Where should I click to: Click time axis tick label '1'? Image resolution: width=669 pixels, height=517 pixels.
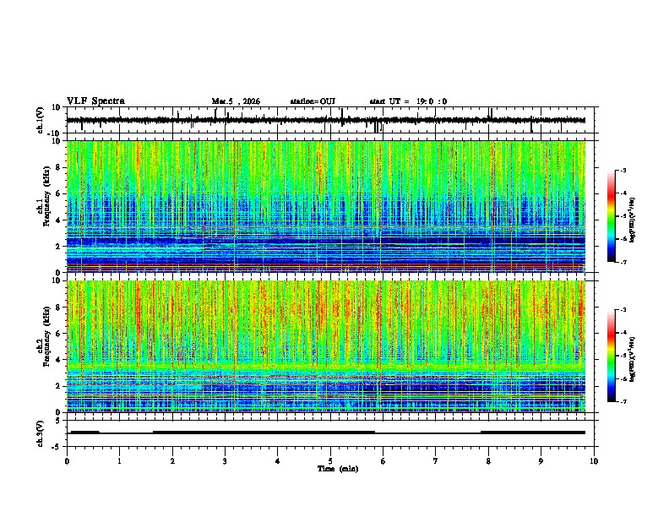[119, 461]
